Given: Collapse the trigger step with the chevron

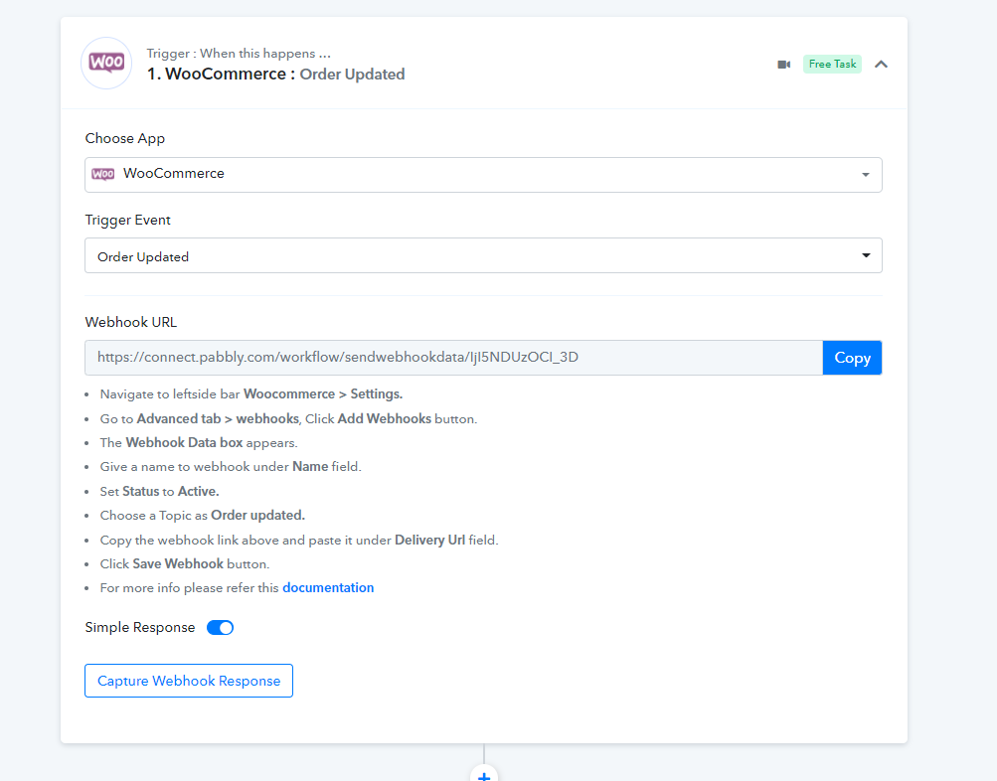Looking at the screenshot, I should pos(881,65).
